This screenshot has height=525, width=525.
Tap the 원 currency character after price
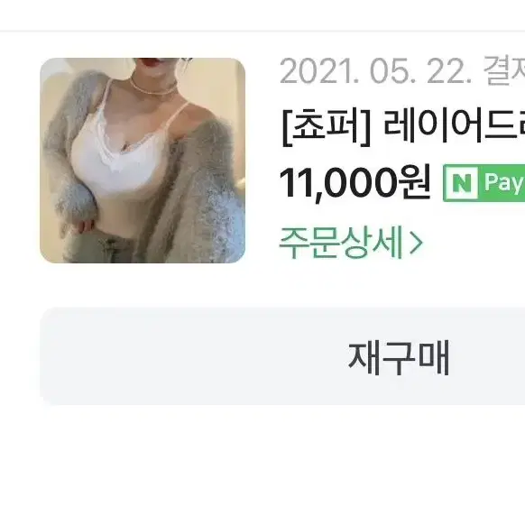pos(414,183)
